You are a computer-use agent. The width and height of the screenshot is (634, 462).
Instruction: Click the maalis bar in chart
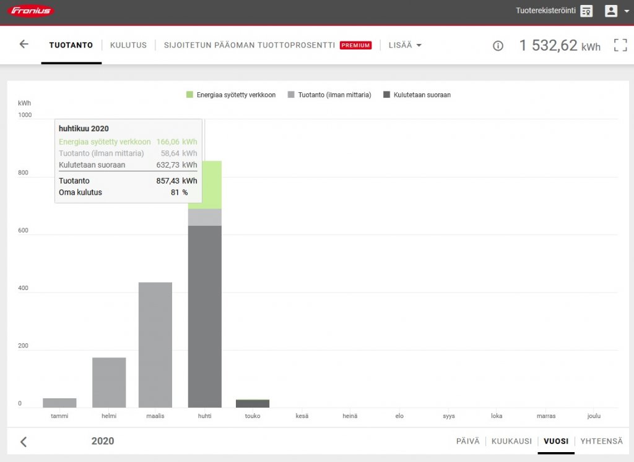(155, 344)
